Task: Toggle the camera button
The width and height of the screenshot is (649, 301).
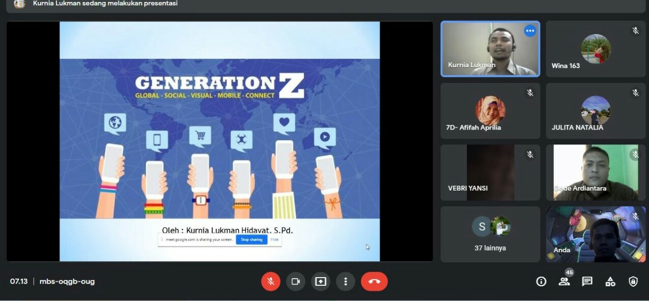Action: coord(296,281)
